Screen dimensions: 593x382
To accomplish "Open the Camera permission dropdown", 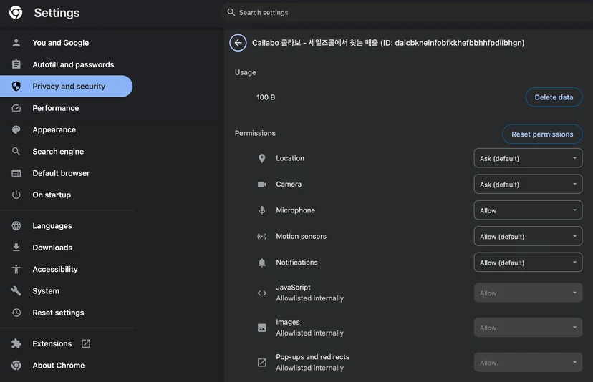I will click(528, 185).
